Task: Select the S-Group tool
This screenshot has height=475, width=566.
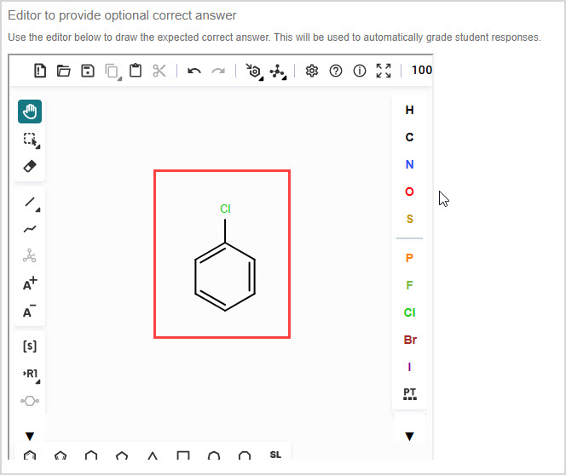Action: point(30,346)
